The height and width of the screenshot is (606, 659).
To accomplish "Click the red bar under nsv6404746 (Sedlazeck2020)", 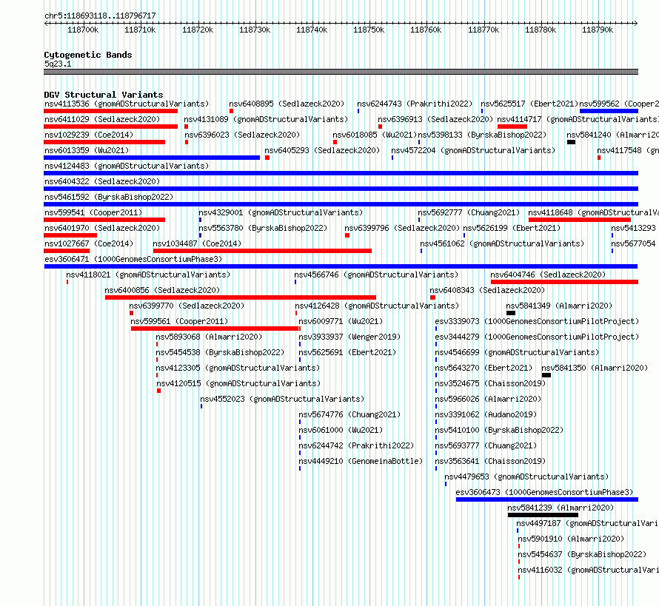I will pos(564,282).
